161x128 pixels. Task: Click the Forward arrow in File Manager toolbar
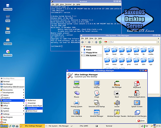[x=89, y=42]
